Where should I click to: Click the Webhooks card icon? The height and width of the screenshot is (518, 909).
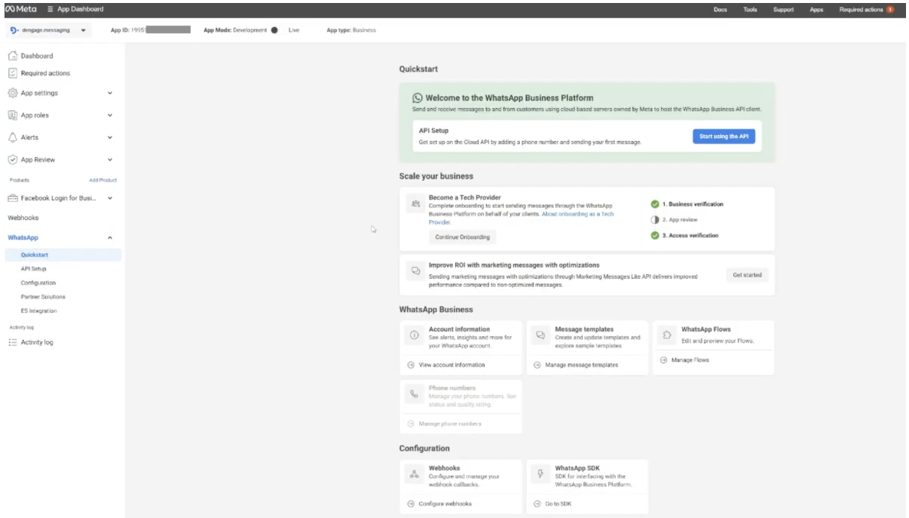pos(414,474)
